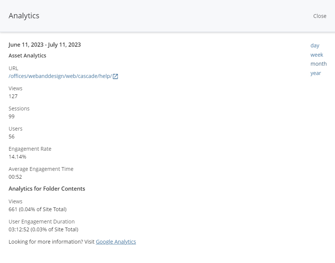Screen dimensions: 335x263
Task: Close the Analytics dialog
Action: (320, 16)
